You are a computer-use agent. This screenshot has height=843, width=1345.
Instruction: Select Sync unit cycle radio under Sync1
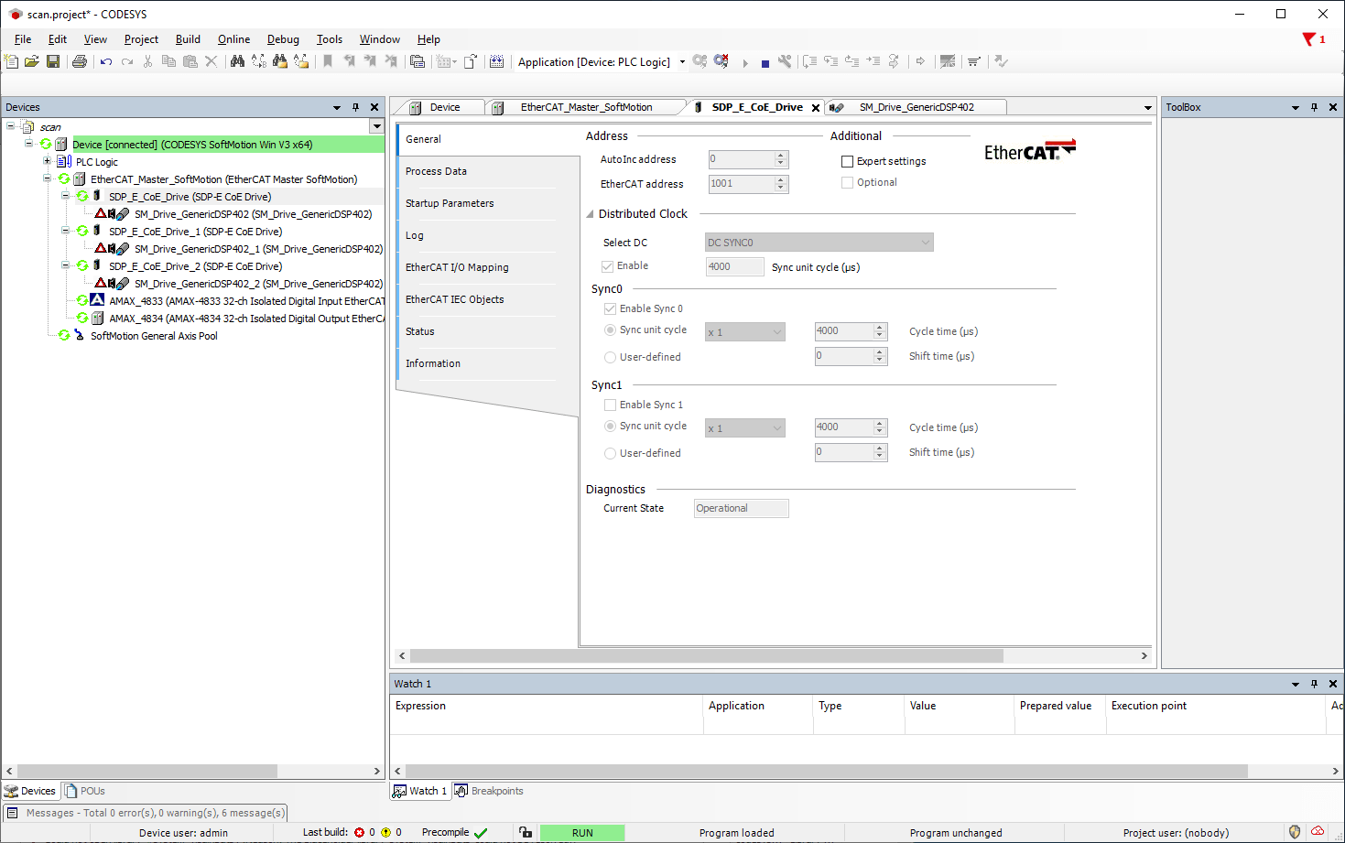pos(610,427)
